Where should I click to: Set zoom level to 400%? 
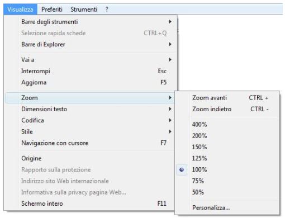tap(227, 124)
